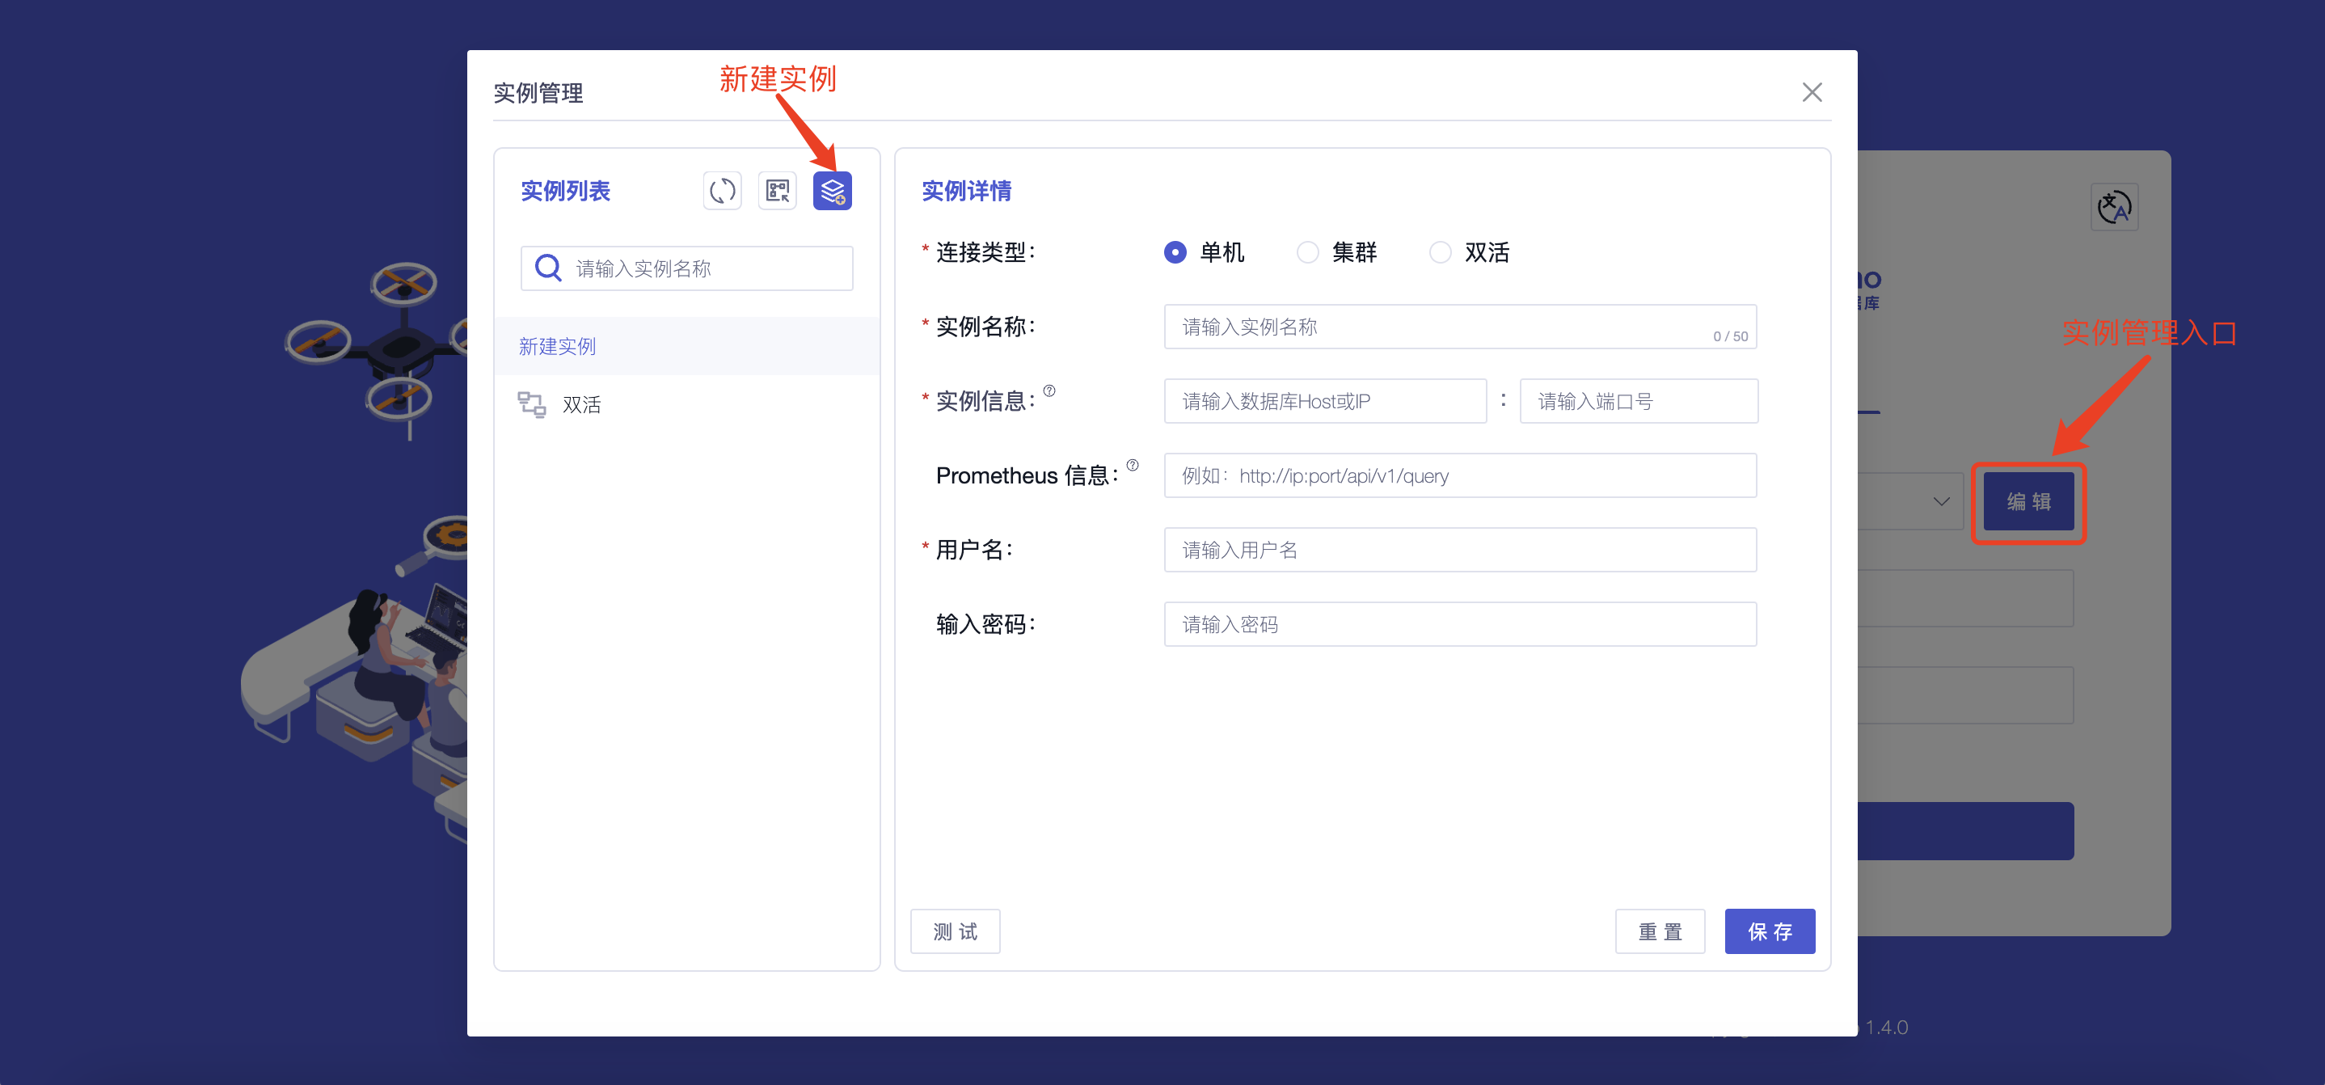
Task: Click the 测试 button
Action: tap(955, 931)
